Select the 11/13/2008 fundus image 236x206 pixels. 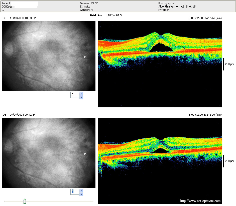(49, 56)
